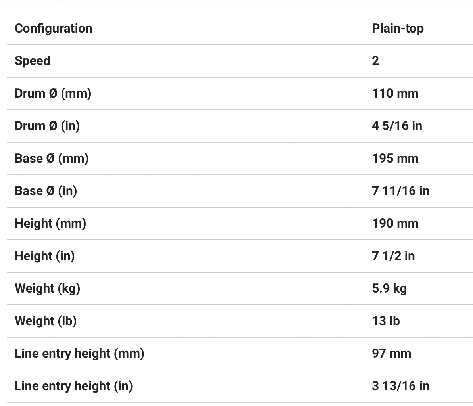Select the Speed value 2
This screenshot has height=406, width=473.
[x=375, y=61]
